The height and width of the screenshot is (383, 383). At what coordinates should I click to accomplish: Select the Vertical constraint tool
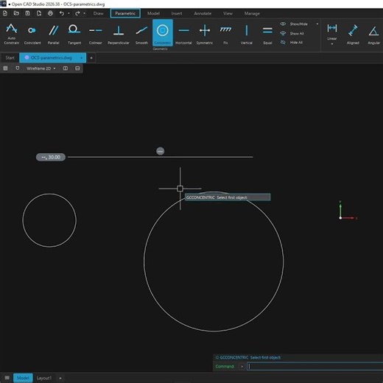246,34
